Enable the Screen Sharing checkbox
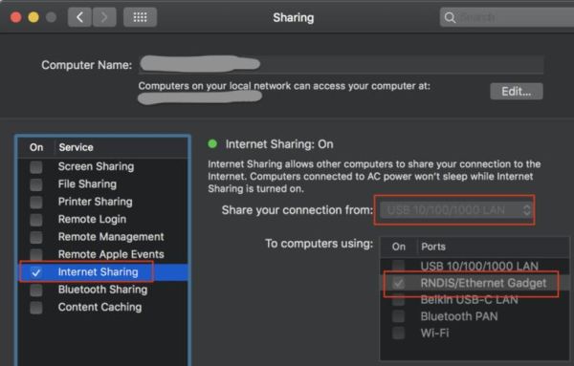This screenshot has height=366, width=574. click(36, 166)
